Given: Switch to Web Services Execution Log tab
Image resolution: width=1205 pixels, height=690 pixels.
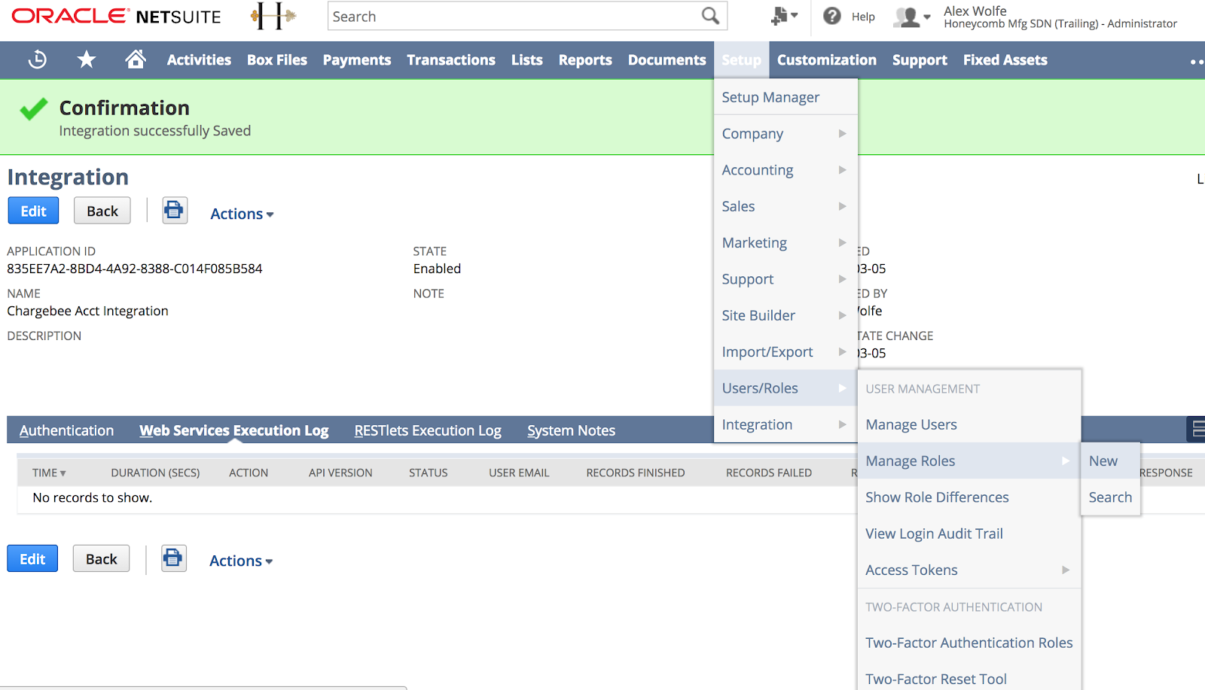Looking at the screenshot, I should tap(233, 430).
